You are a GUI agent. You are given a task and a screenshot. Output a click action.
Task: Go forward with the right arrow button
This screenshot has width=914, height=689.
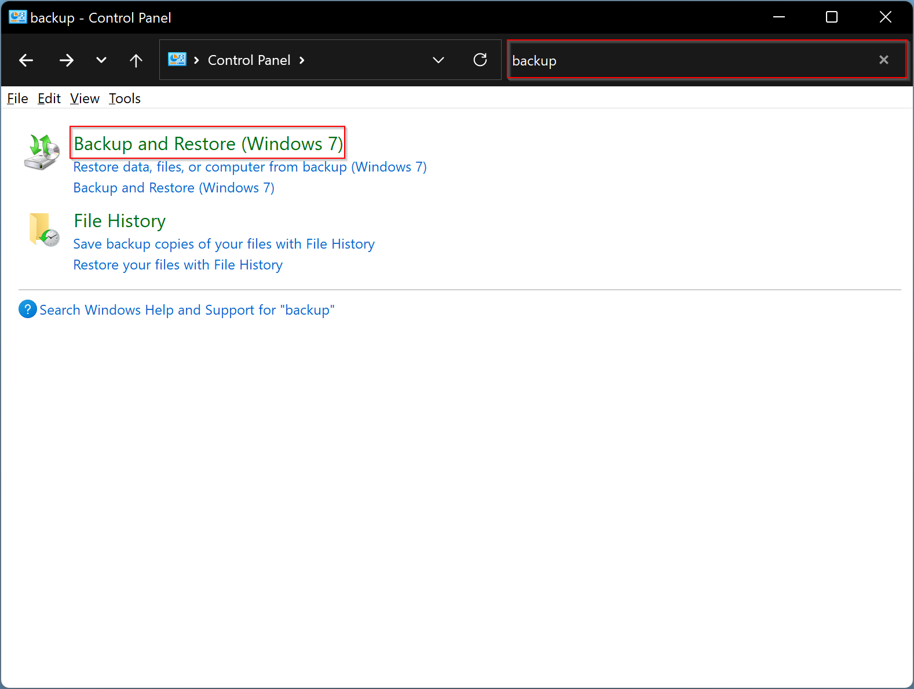tap(67, 60)
